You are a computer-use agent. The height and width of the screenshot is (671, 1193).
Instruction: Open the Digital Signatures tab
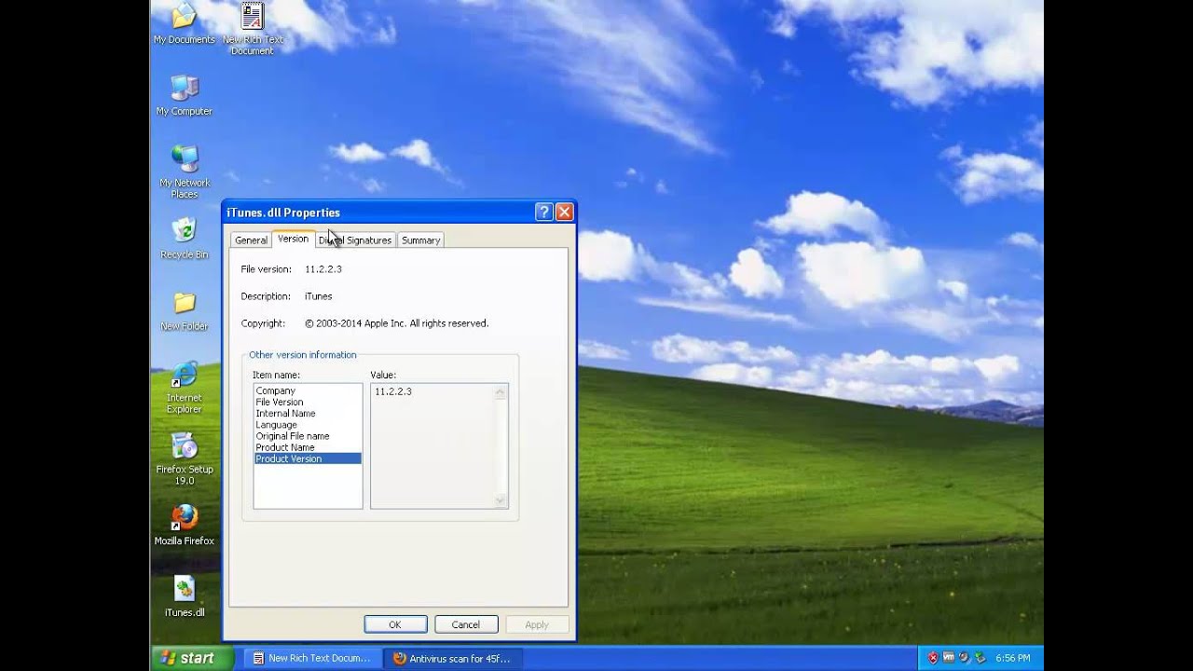click(355, 240)
